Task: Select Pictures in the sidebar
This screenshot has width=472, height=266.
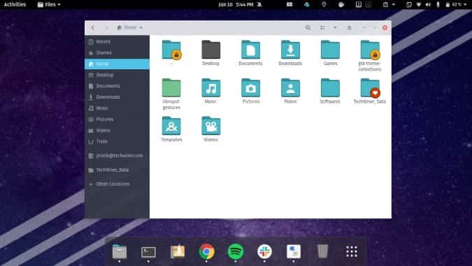Action: tap(117, 119)
